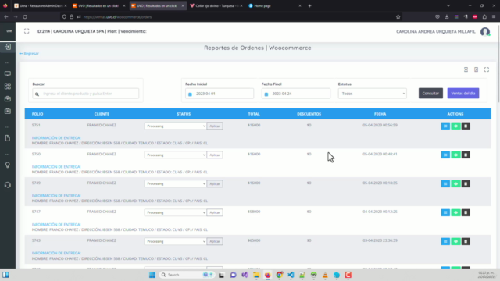Click the sidebar logout arrow icon
Screen dimensions: 500x281
[8, 47]
